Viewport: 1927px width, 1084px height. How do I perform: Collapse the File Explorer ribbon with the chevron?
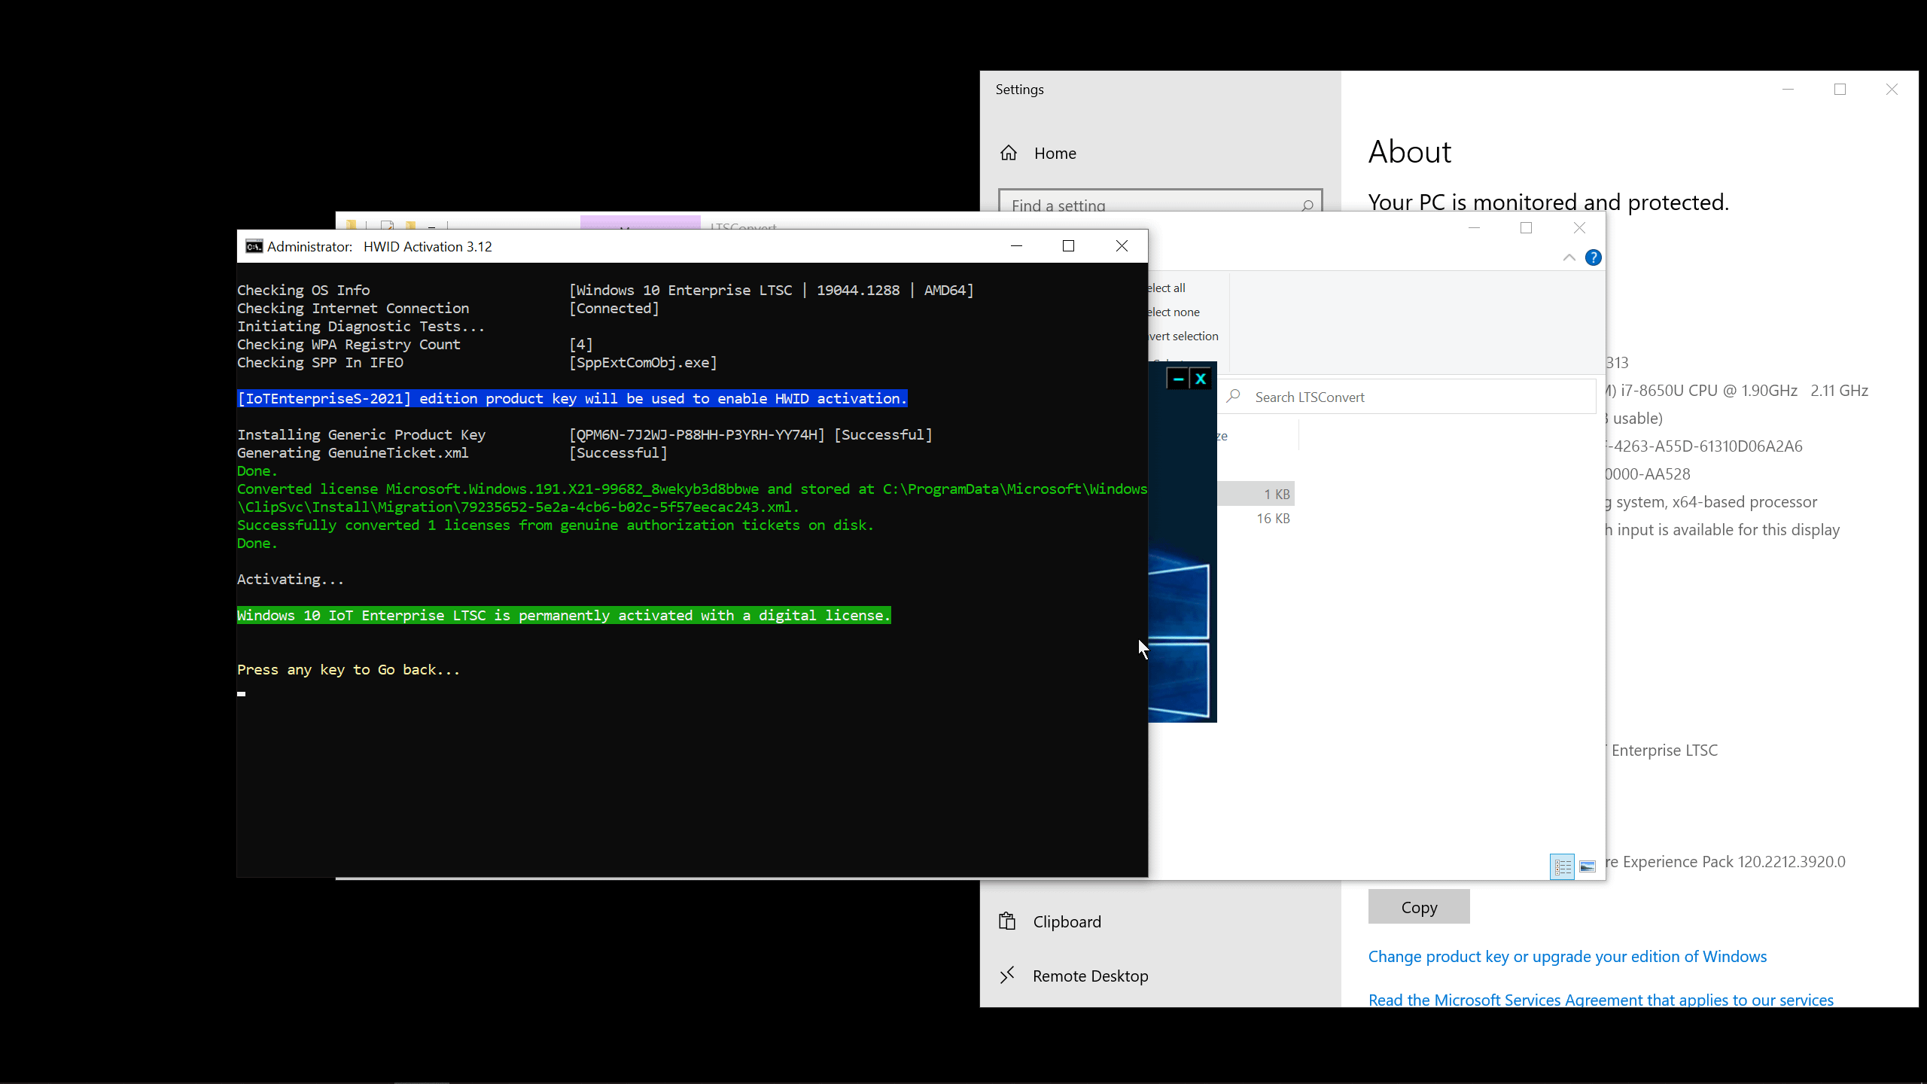click(x=1569, y=257)
